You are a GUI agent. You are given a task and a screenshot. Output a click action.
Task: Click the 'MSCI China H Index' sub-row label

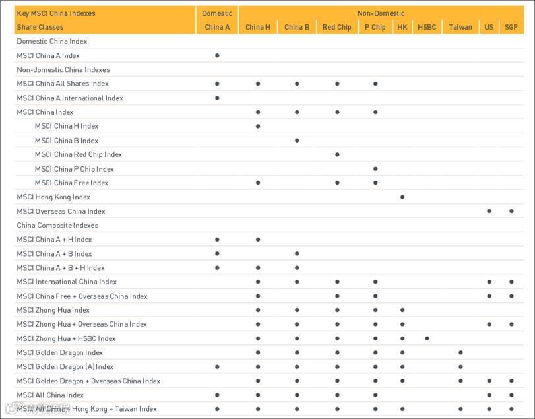pos(66,126)
